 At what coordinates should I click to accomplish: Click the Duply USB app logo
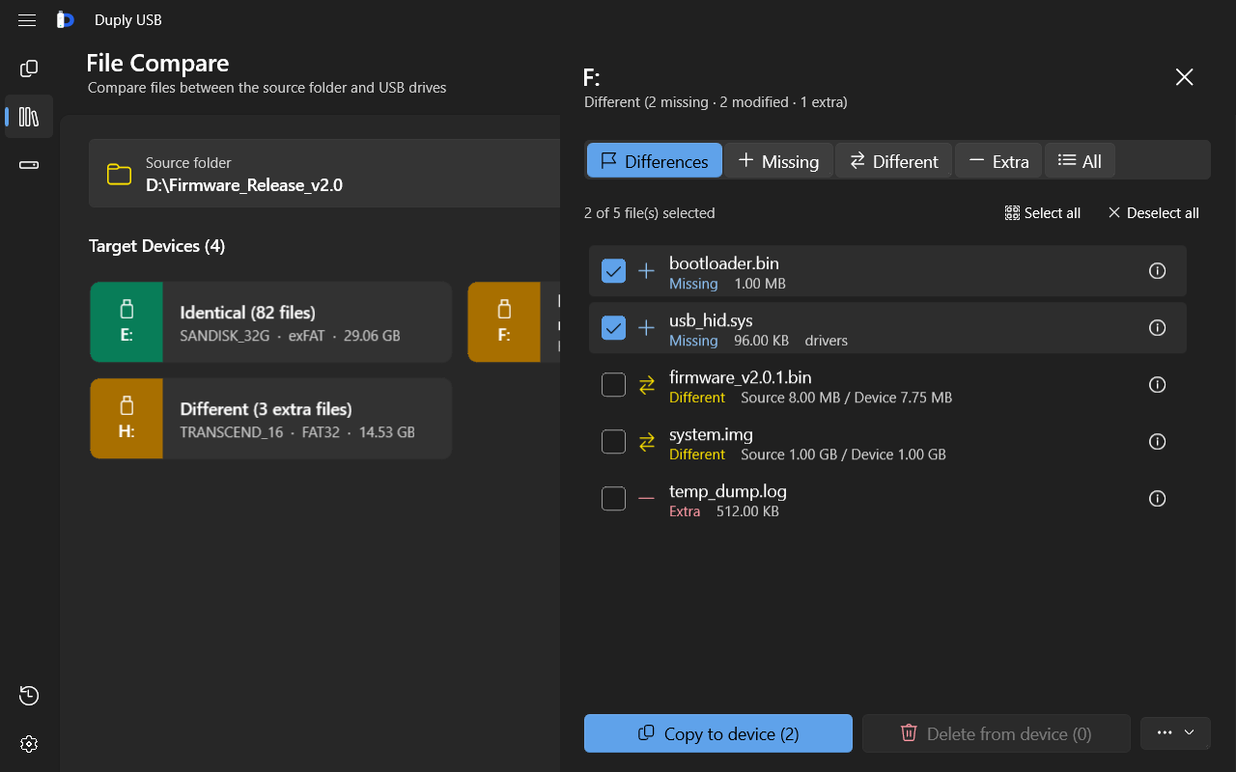click(x=66, y=19)
